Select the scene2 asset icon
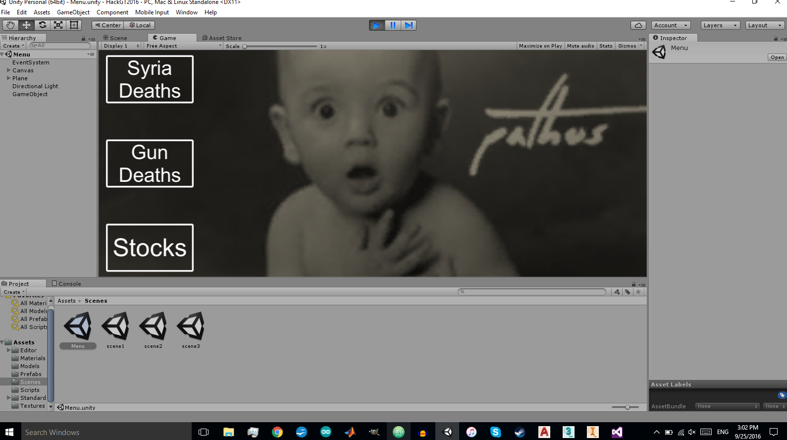 click(x=153, y=326)
